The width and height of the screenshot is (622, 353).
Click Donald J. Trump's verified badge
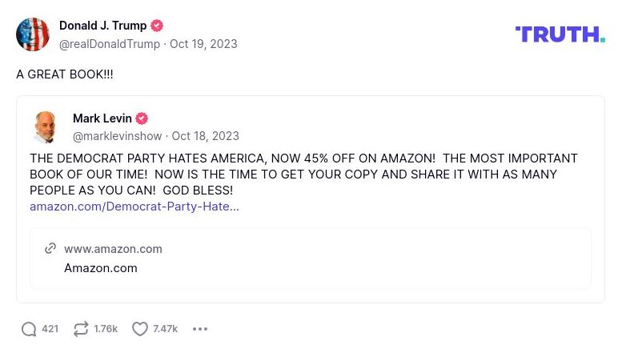click(x=158, y=26)
